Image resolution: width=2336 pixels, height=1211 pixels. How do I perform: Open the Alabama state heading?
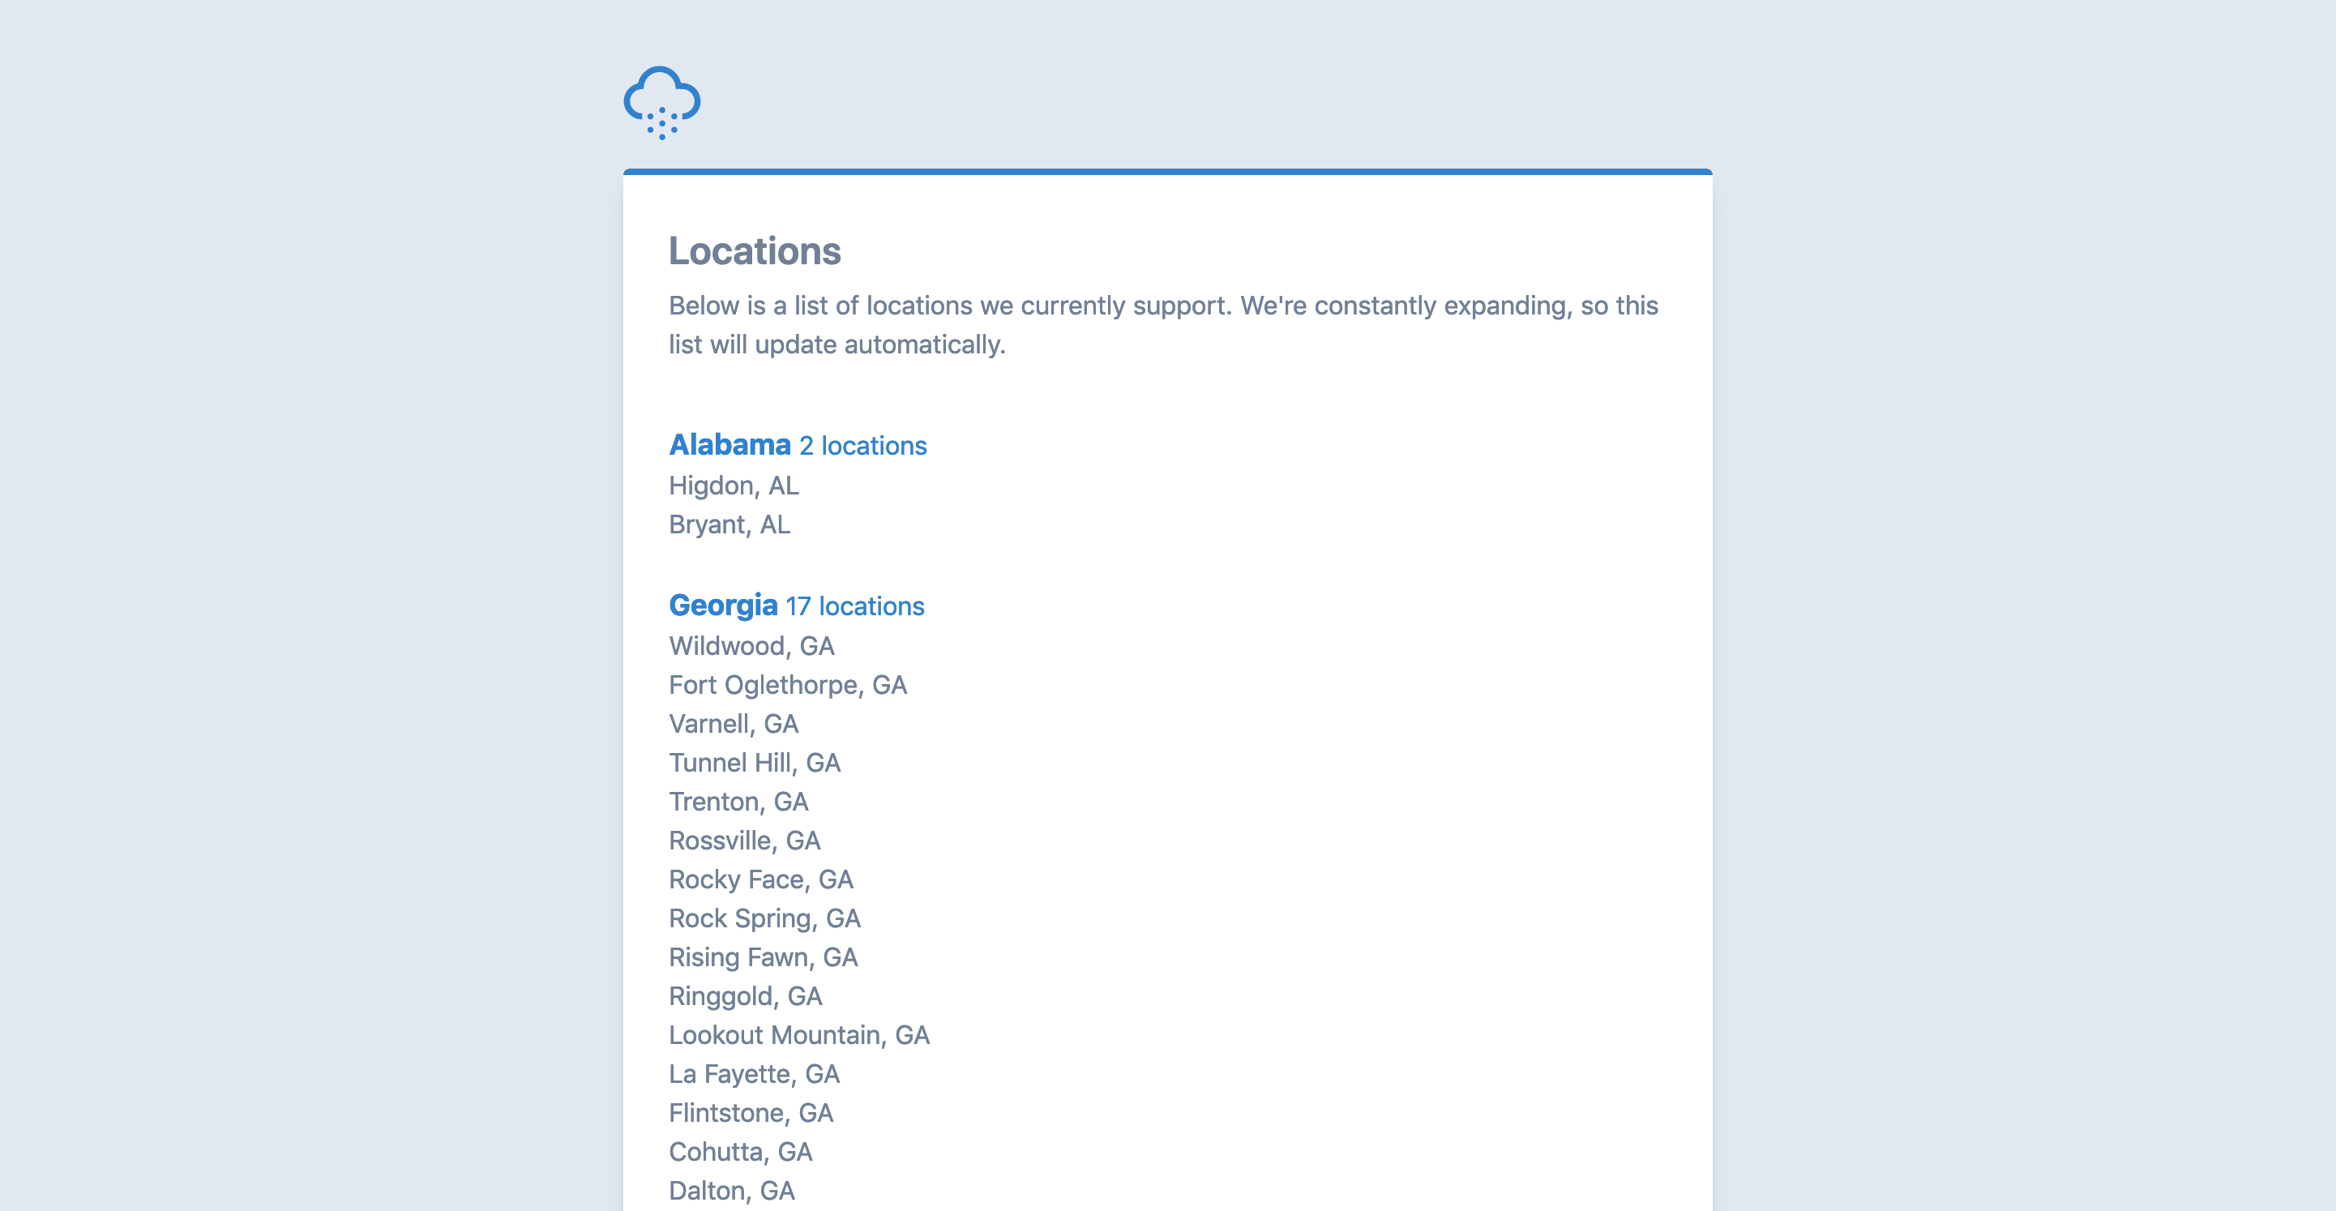(729, 444)
